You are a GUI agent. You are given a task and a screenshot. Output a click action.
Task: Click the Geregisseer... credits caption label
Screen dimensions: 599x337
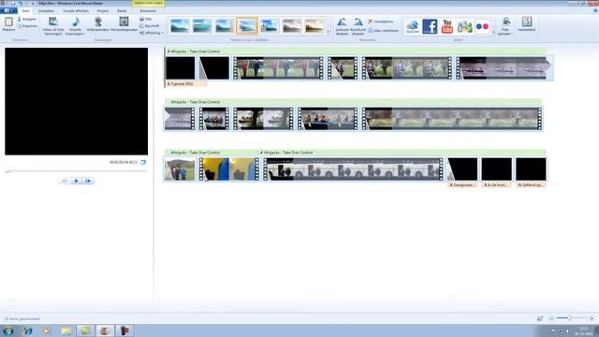tap(461, 185)
